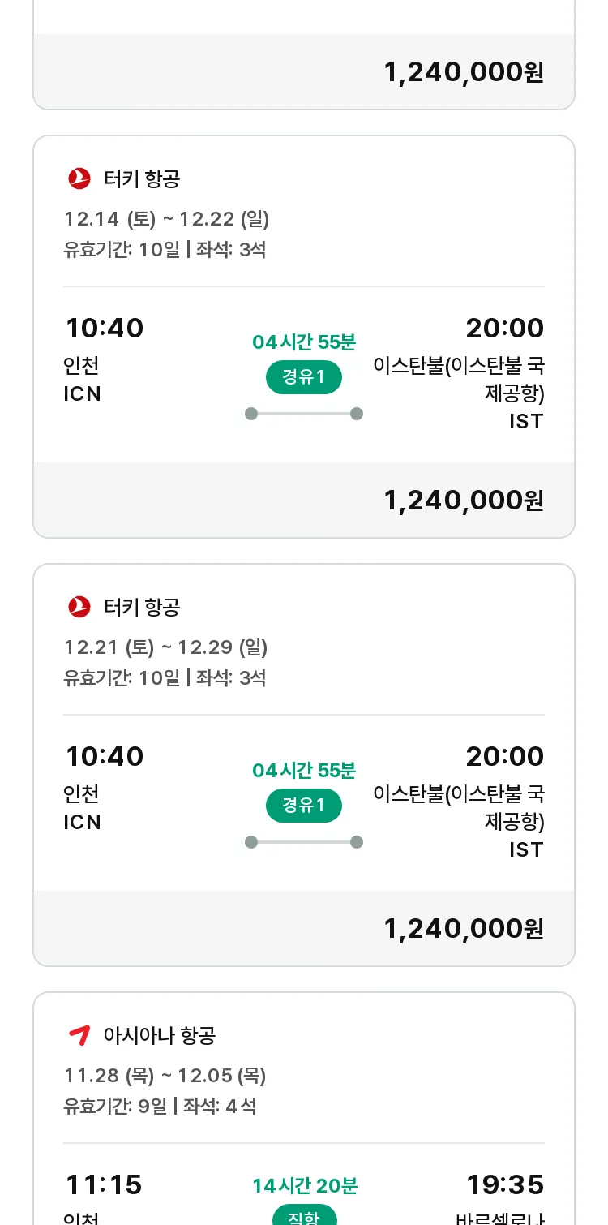Click 20:00 arrival time on 12.21 flight

(504, 757)
